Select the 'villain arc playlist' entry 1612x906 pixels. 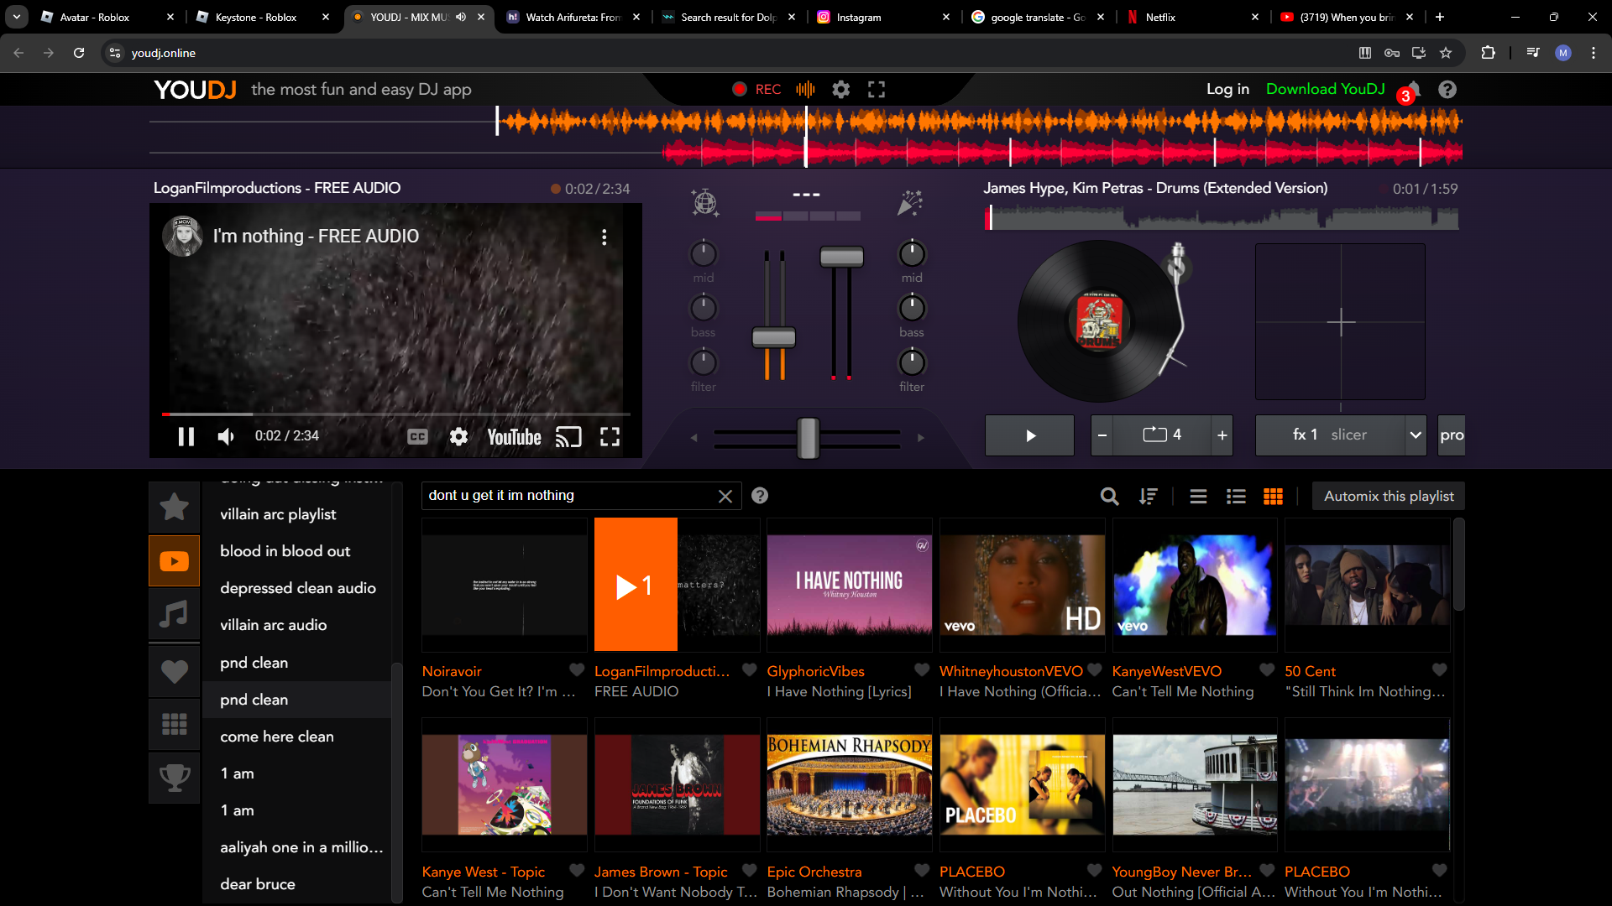pos(278,514)
